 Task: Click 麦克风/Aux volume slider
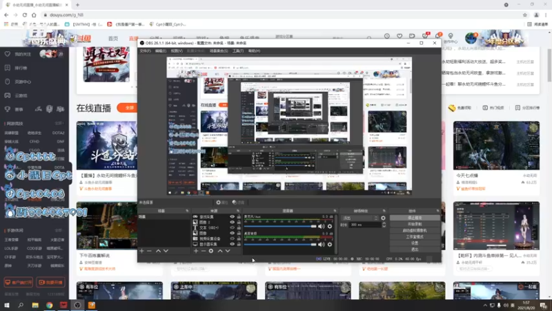pos(280,227)
